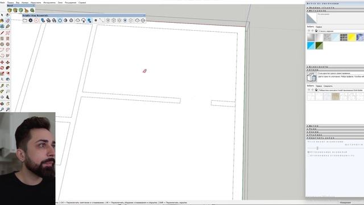Activate the Paint Bucket tool

tap(2, 20)
